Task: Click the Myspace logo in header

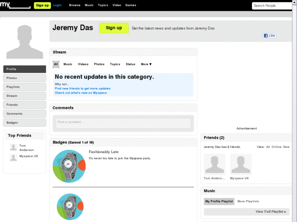Action: (15, 5)
